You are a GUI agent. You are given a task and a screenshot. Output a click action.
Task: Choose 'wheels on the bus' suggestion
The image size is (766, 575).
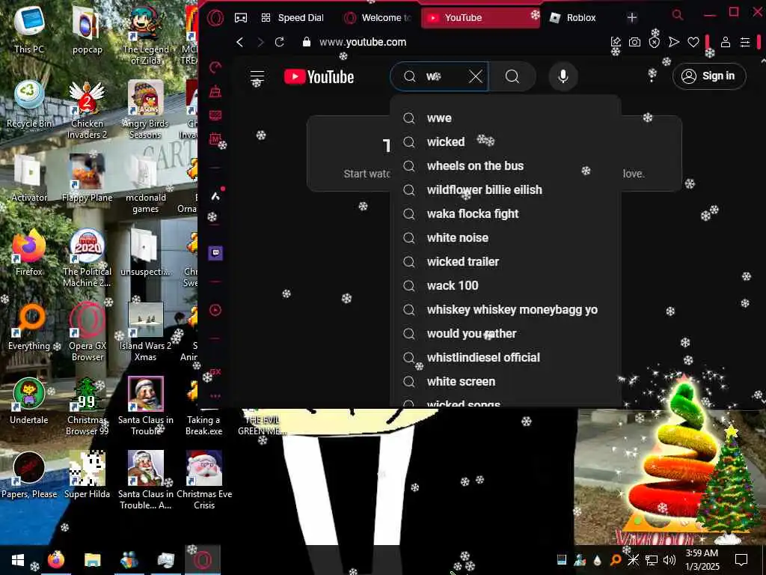[x=506, y=165]
